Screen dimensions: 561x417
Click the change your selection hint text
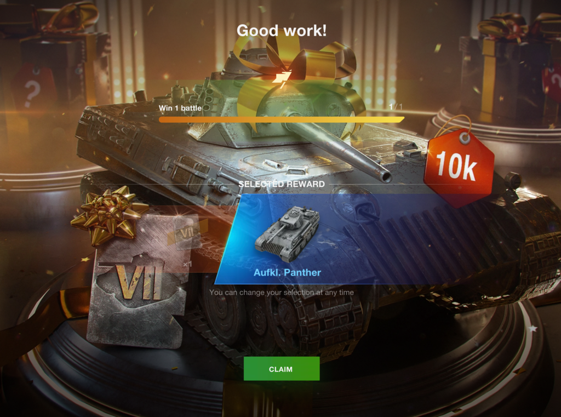click(282, 292)
